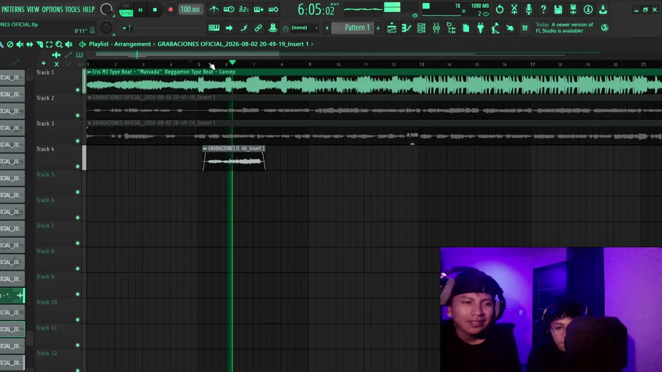The width and height of the screenshot is (662, 372).
Task: Open the VIEW menu
Action: click(x=33, y=9)
